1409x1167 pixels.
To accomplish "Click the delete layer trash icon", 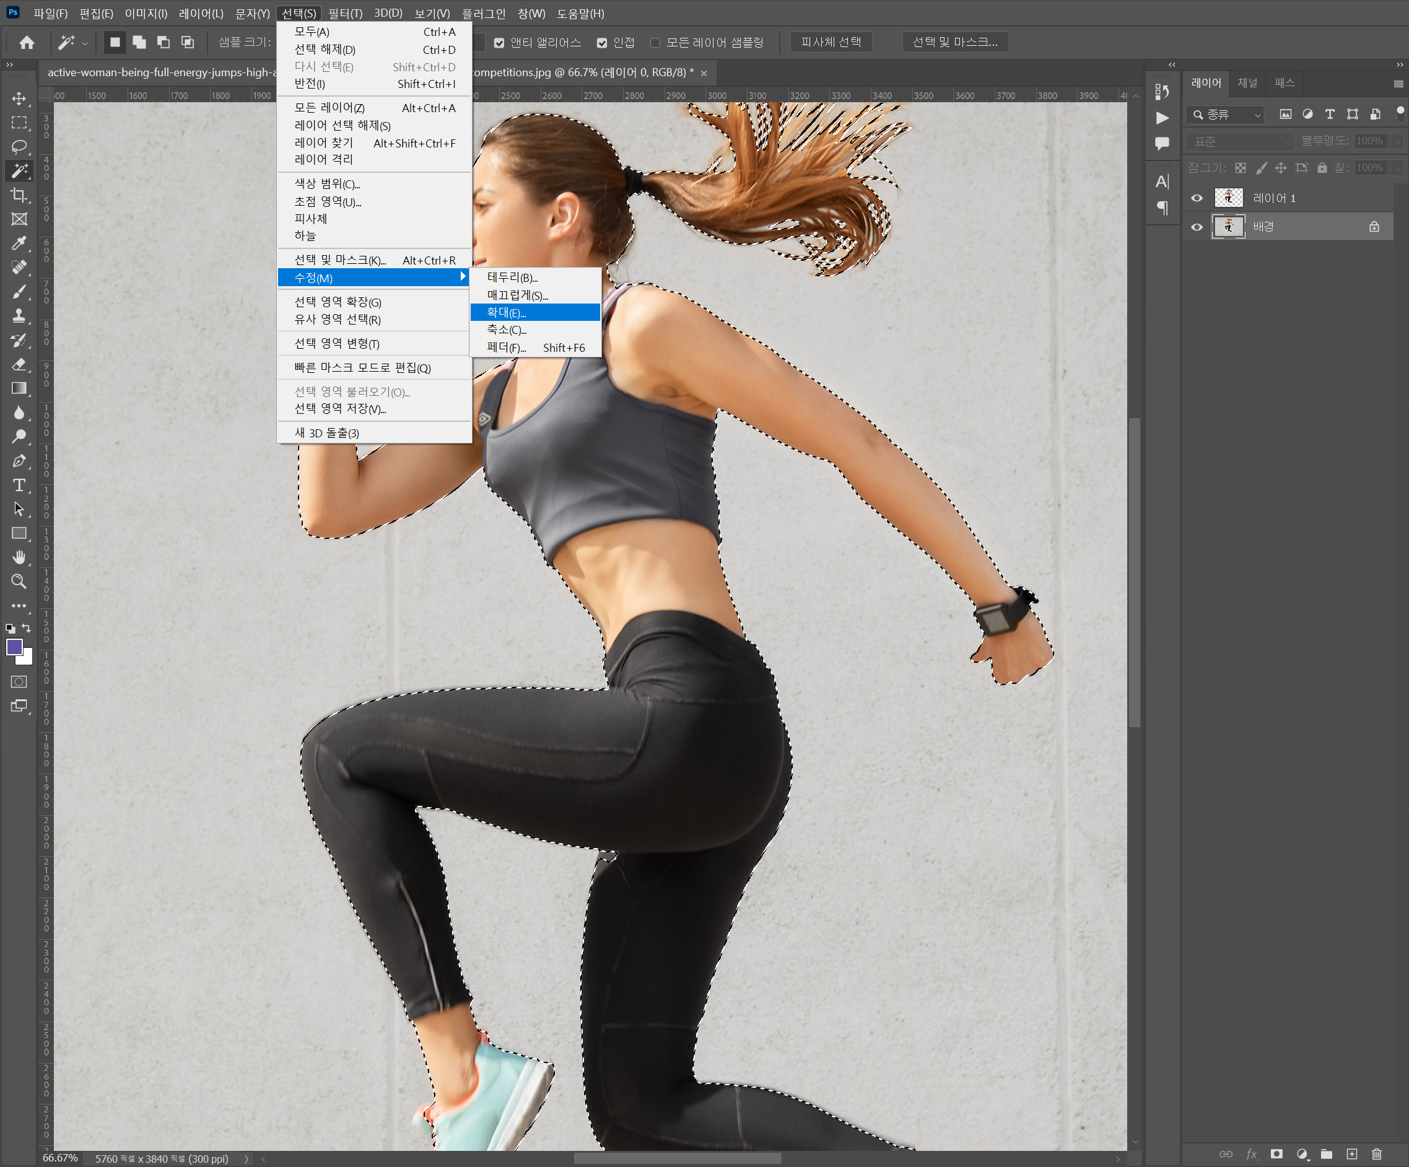I will (x=1376, y=1153).
